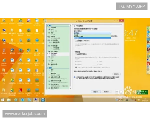Expand the Processor tree node arrow
The width and height of the screenshot is (150, 120).
(47, 37)
